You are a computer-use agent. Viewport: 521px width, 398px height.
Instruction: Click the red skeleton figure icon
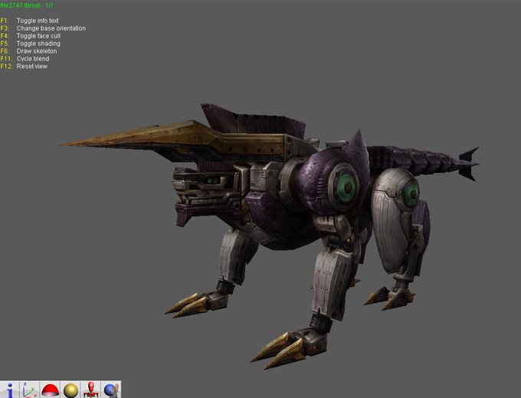90,390
